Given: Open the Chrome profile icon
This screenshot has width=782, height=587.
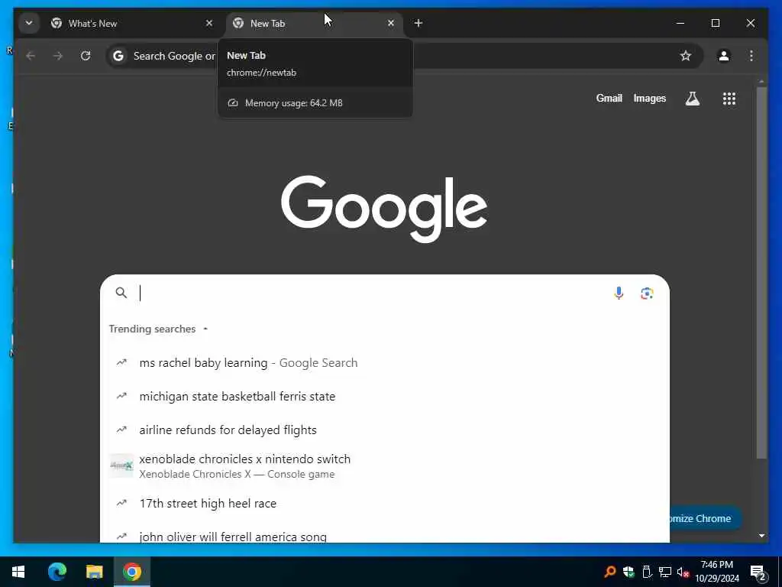Looking at the screenshot, I should 724,56.
